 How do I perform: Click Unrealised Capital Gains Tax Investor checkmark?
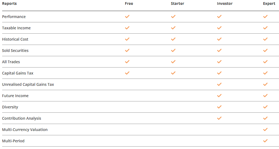pos(219,84)
